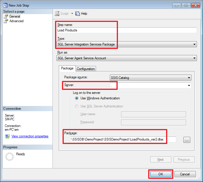Viewport: 203px width, 182px height.
Task: Minimize the New Job Step window
Action: [176, 5]
